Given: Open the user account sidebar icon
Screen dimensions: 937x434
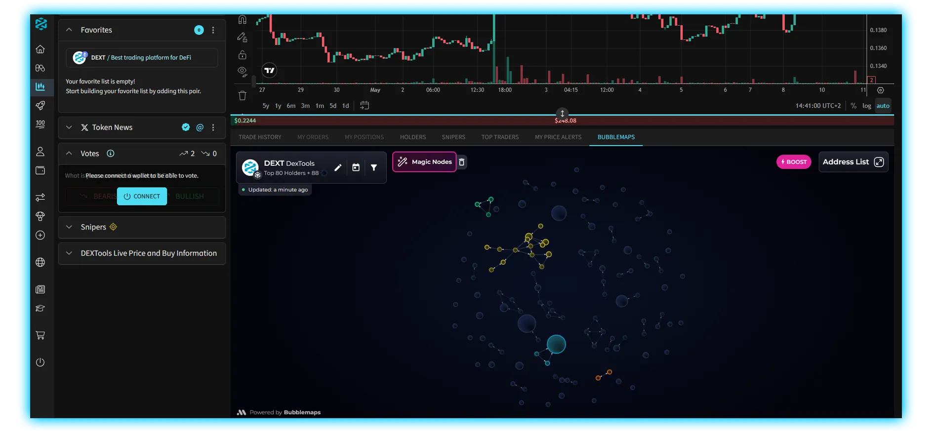Looking at the screenshot, I should click(41, 152).
